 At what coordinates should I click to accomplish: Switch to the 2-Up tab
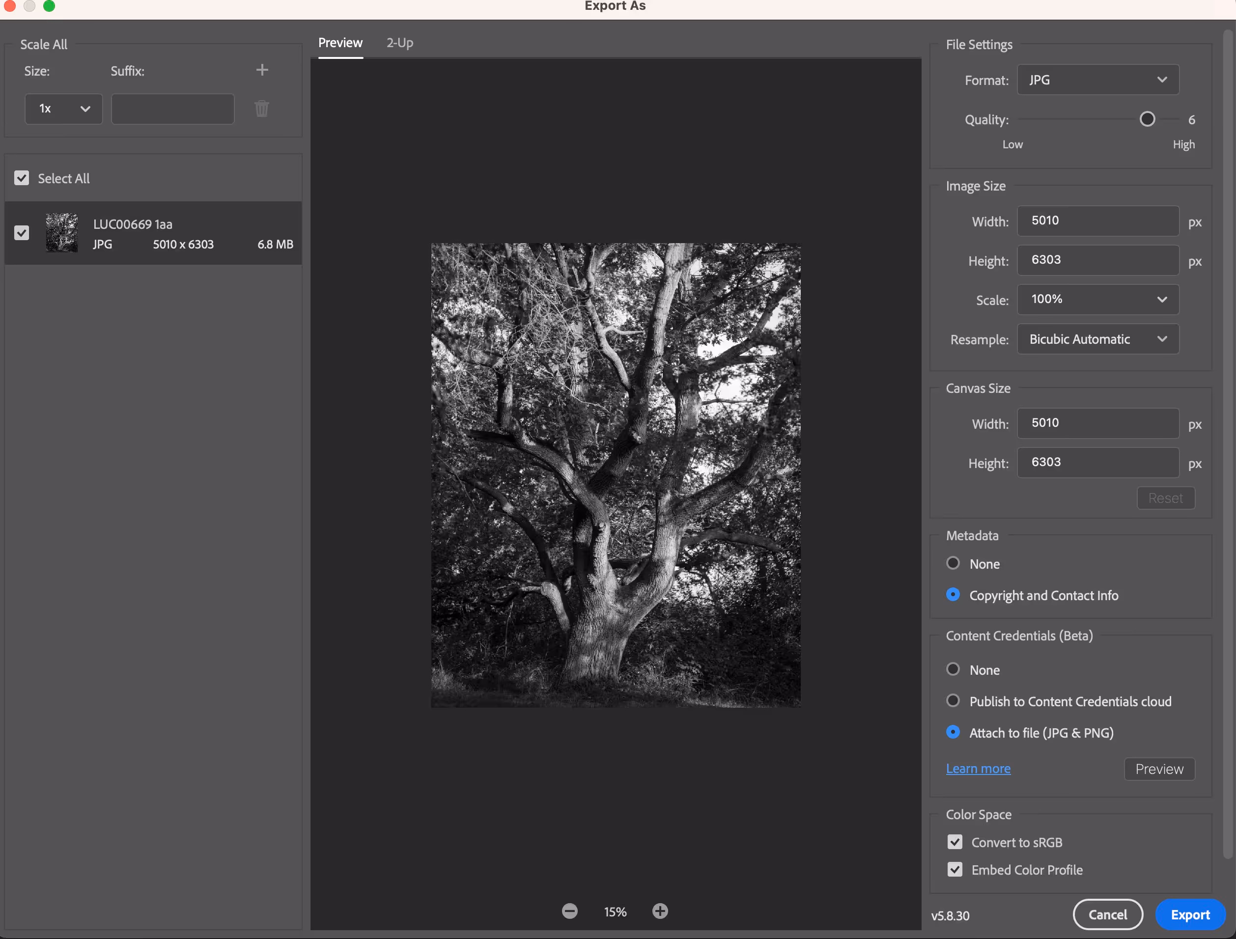tap(400, 43)
